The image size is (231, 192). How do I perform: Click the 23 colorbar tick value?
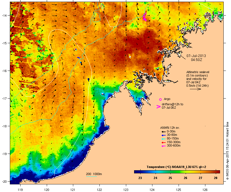140,178
